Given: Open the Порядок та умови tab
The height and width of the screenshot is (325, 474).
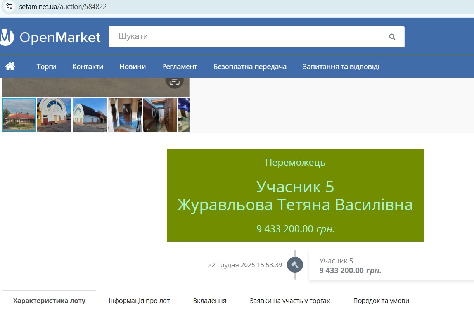Looking at the screenshot, I should (381, 301).
